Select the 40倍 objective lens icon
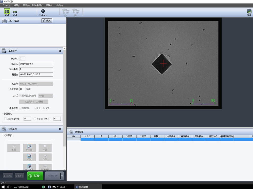Screen dimensions: 253x189 click(7, 12)
